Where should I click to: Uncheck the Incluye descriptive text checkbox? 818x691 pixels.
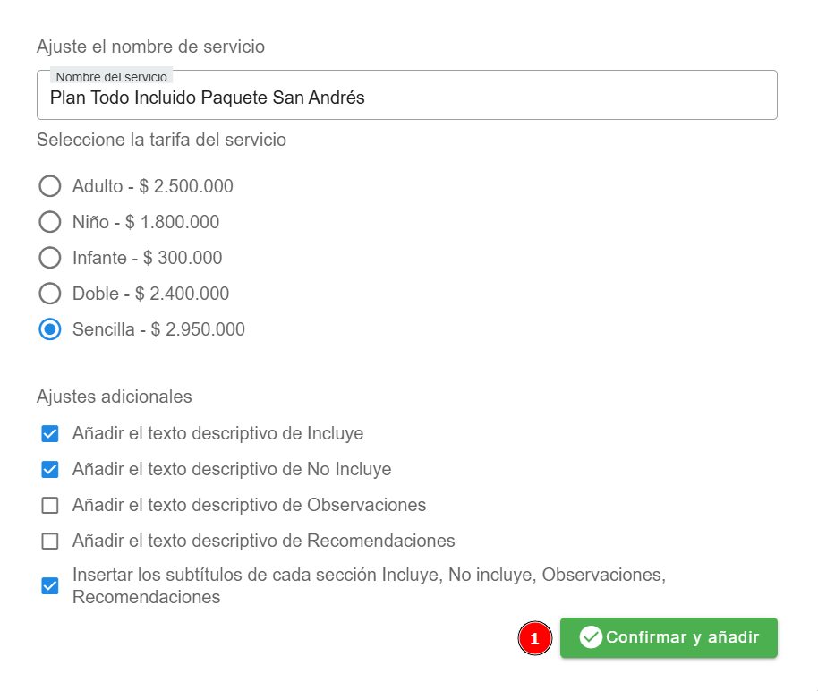coord(50,434)
